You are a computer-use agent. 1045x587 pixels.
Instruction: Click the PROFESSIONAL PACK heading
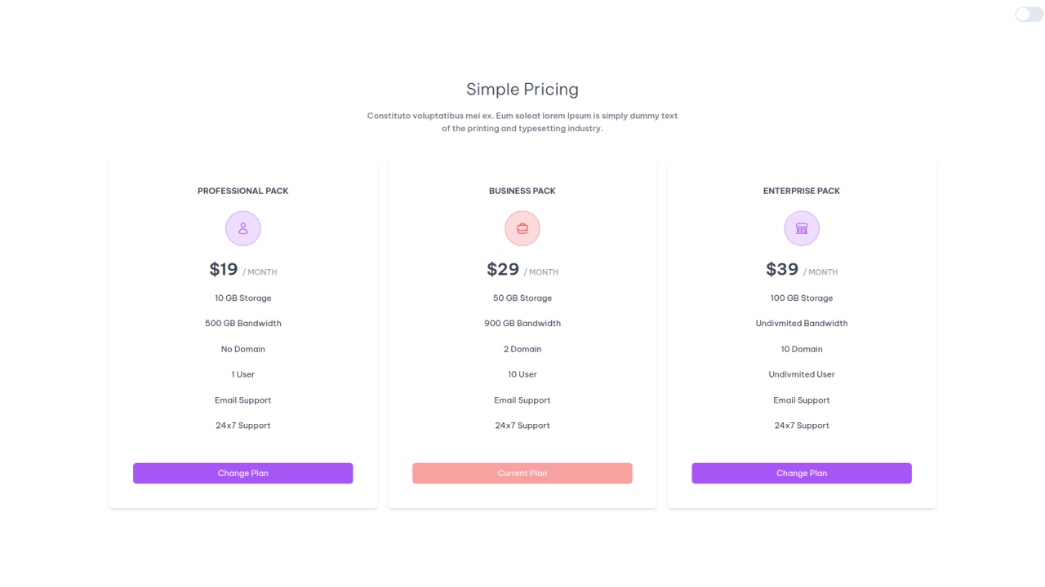click(x=242, y=190)
